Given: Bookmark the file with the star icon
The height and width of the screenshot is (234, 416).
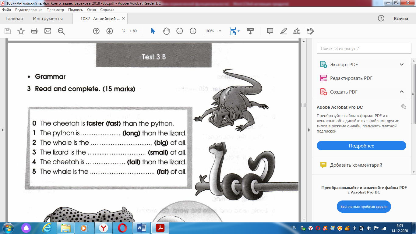Looking at the screenshot, I should (x=21, y=31).
